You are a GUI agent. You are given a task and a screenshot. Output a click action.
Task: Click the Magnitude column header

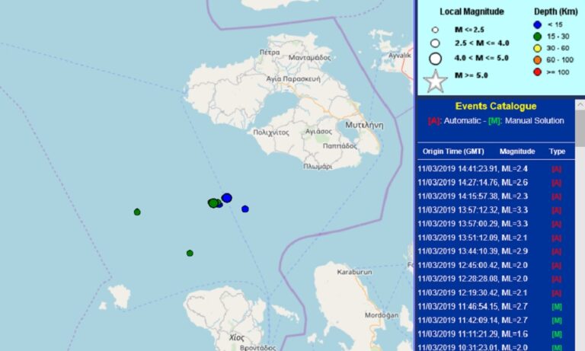pos(516,152)
